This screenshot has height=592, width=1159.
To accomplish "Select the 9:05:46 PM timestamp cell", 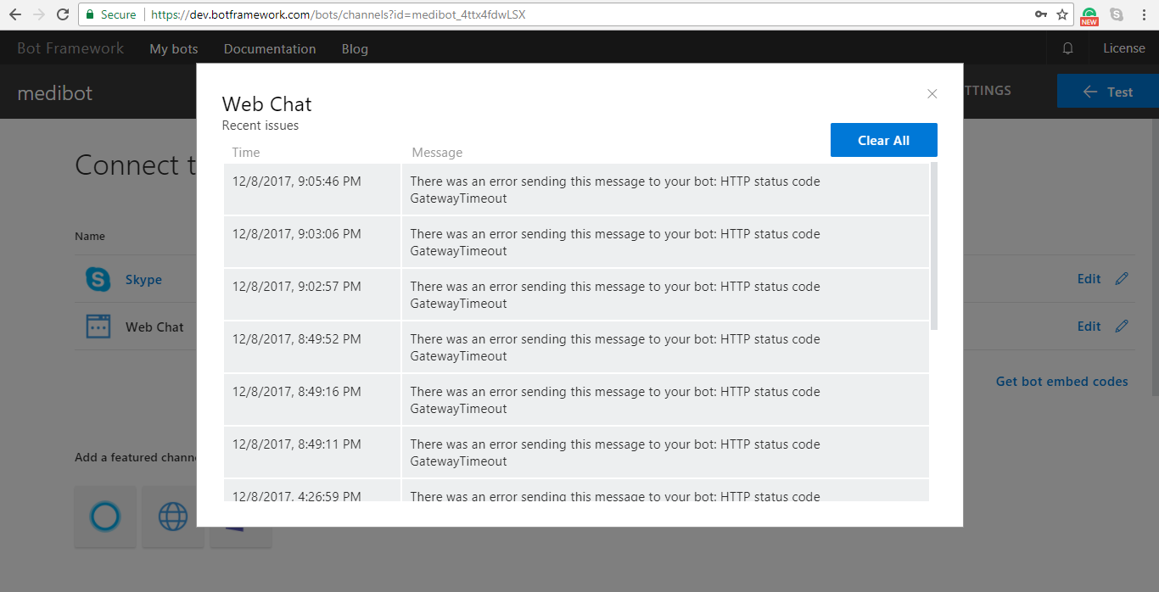I will 312,189.
